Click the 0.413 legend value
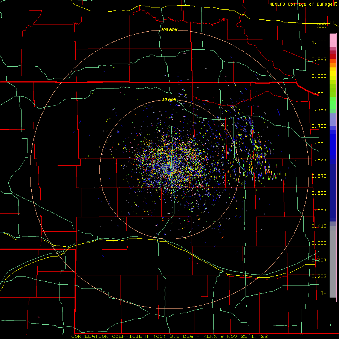Image resolution: width=339 pixels, height=339 pixels. tap(319, 226)
